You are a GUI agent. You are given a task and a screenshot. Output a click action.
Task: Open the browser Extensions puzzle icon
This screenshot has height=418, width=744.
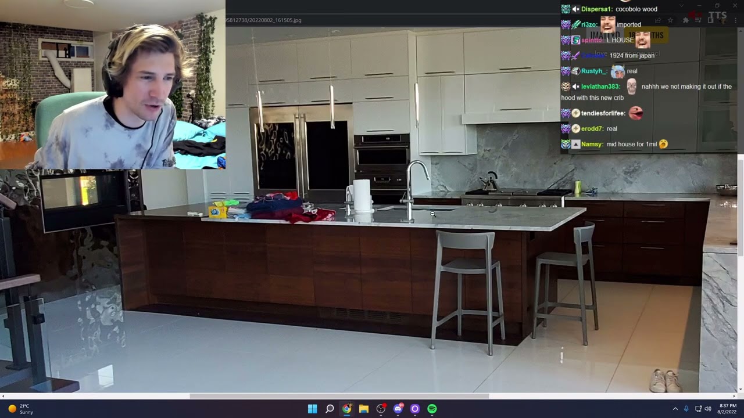click(686, 20)
